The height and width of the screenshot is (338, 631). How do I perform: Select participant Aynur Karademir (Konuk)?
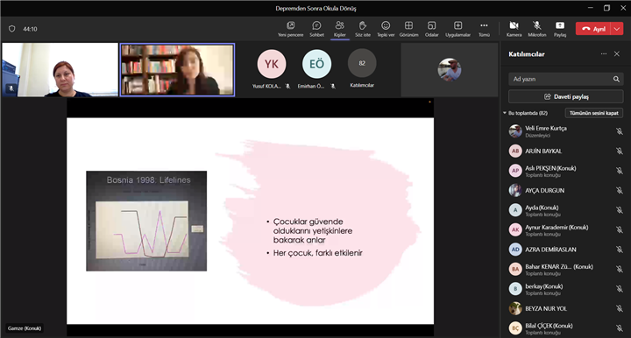(566, 230)
